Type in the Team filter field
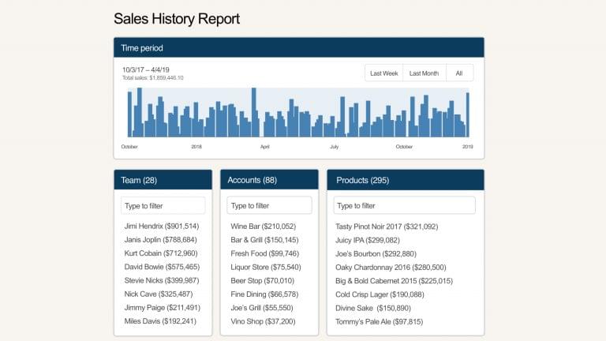Image resolution: width=606 pixels, height=341 pixels. pyautogui.click(x=163, y=206)
